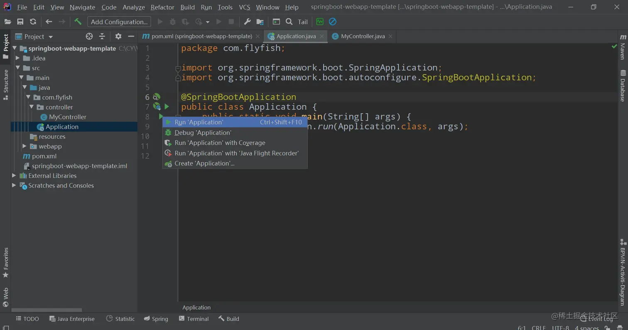Viewport: 628px width, 330px height.
Task: Collapse the com.flyfish package
Action: (28, 97)
